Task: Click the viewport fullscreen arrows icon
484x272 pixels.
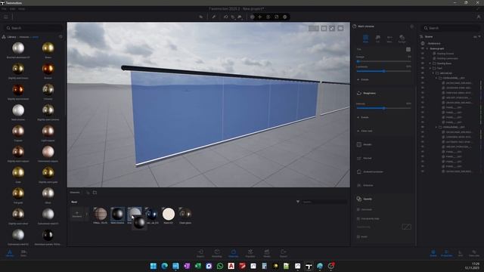Action: (332, 29)
